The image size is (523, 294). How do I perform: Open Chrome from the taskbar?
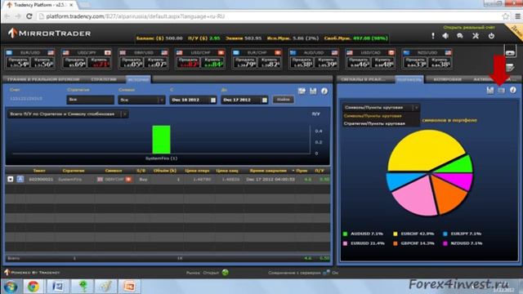34,287
